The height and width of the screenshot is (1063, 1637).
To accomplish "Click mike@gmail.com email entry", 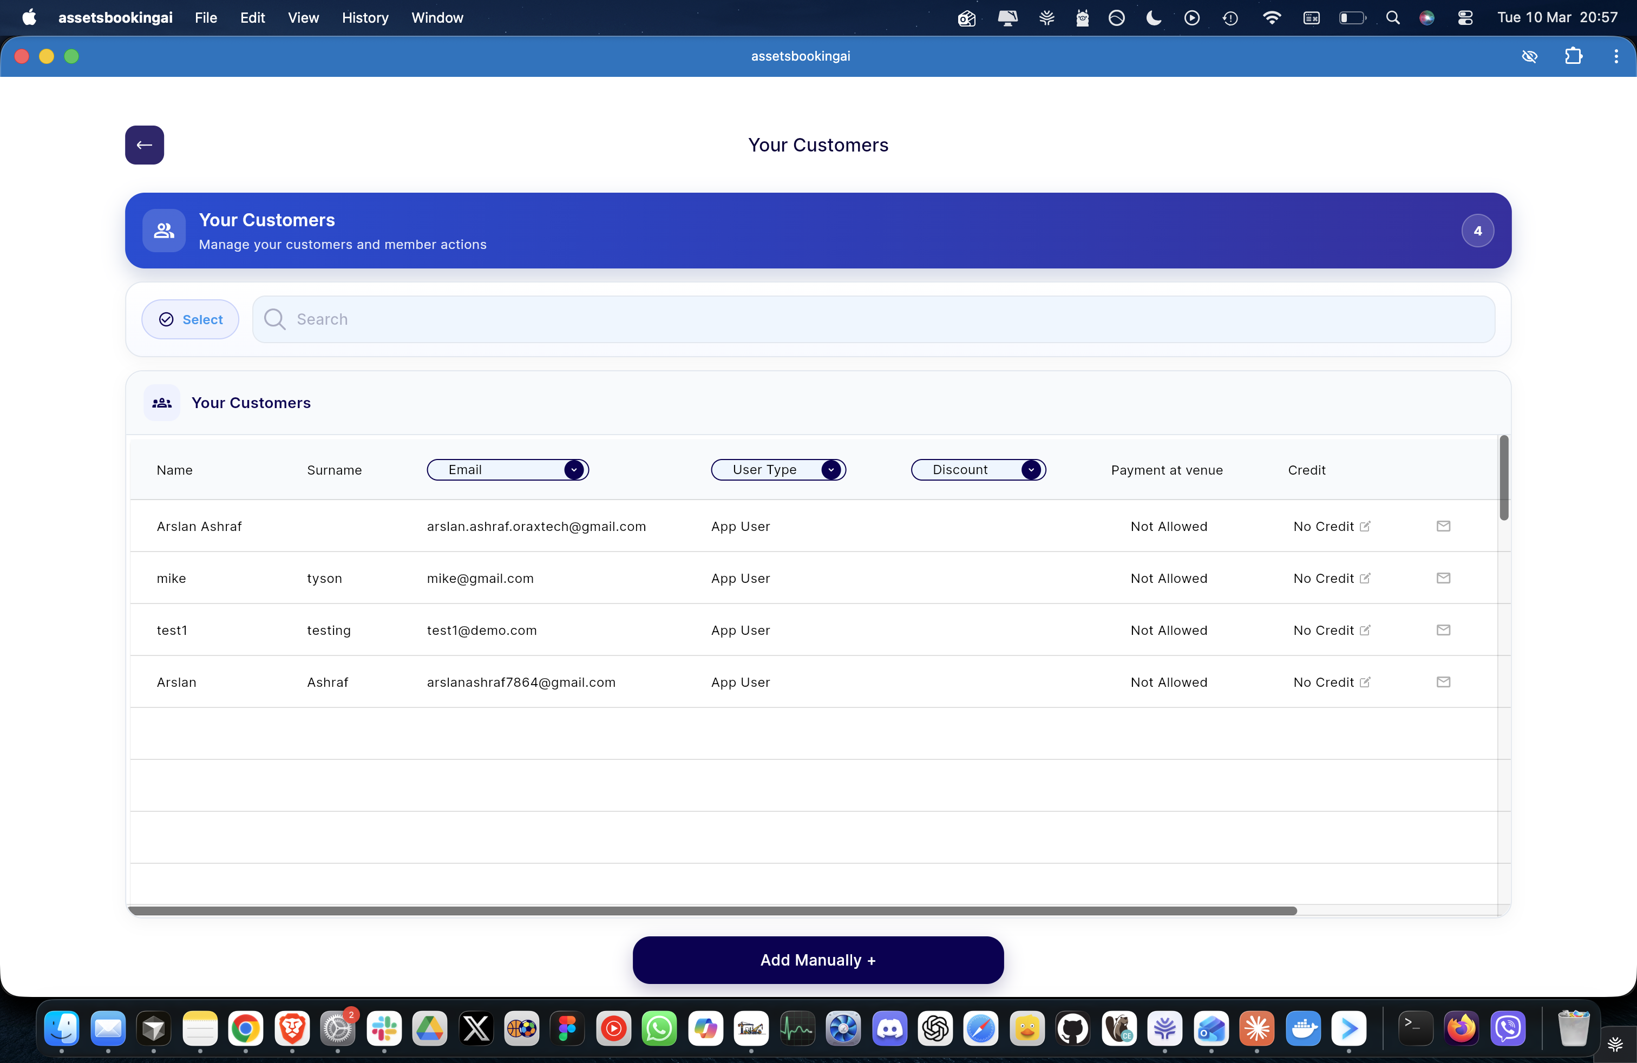I will (x=480, y=578).
